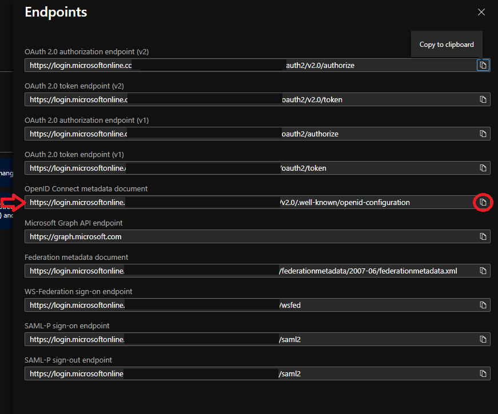Copy the OAuth 2.0 token endpoint (v2)

[x=483, y=99]
